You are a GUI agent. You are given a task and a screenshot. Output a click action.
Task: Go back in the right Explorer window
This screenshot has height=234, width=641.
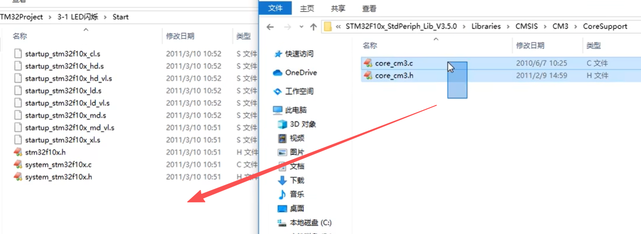tap(270, 27)
